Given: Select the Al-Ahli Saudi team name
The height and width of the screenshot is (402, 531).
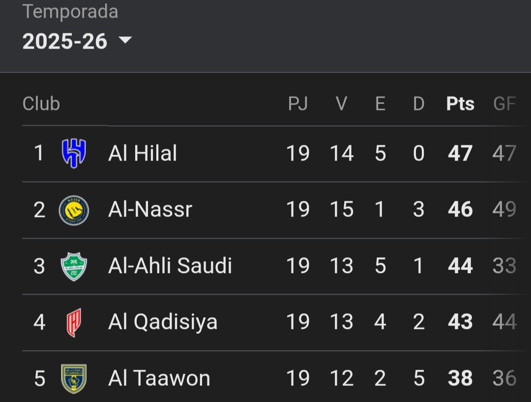Looking at the screenshot, I should point(170,266).
